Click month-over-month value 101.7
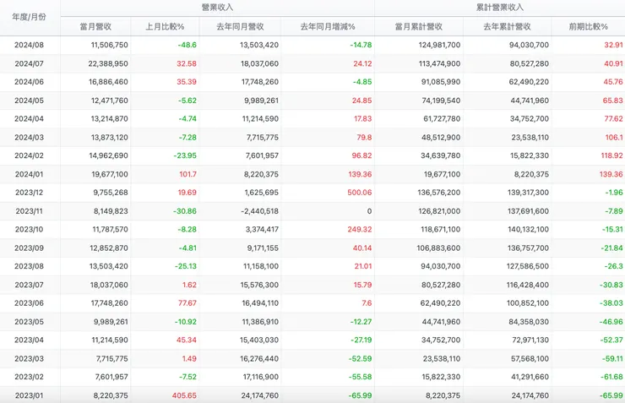Viewport: 625px width, 403px height. tap(188, 175)
